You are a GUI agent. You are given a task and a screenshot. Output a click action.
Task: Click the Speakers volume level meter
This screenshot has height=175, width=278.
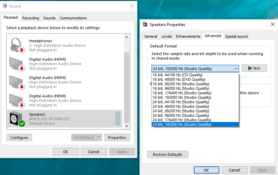118,118
